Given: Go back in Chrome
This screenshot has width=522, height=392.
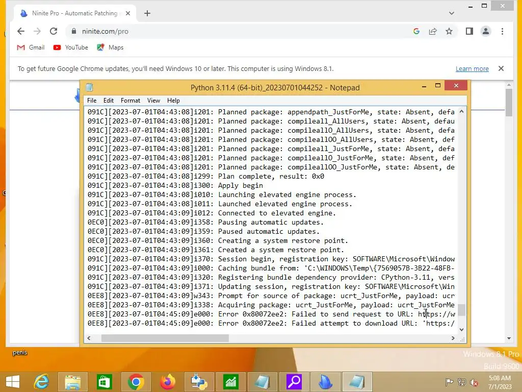Looking at the screenshot, I should pyautogui.click(x=20, y=31).
